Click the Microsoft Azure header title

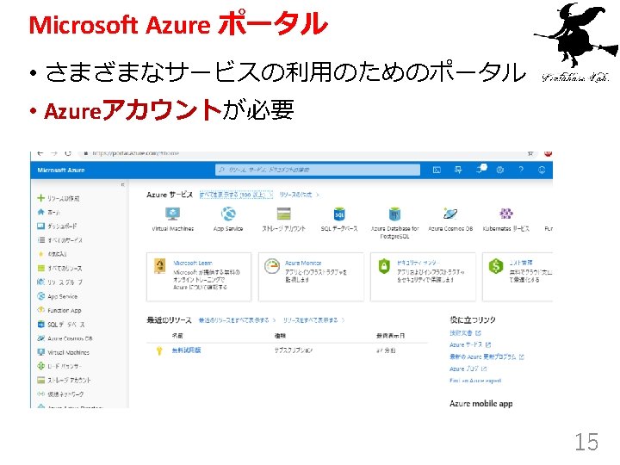coord(61,170)
